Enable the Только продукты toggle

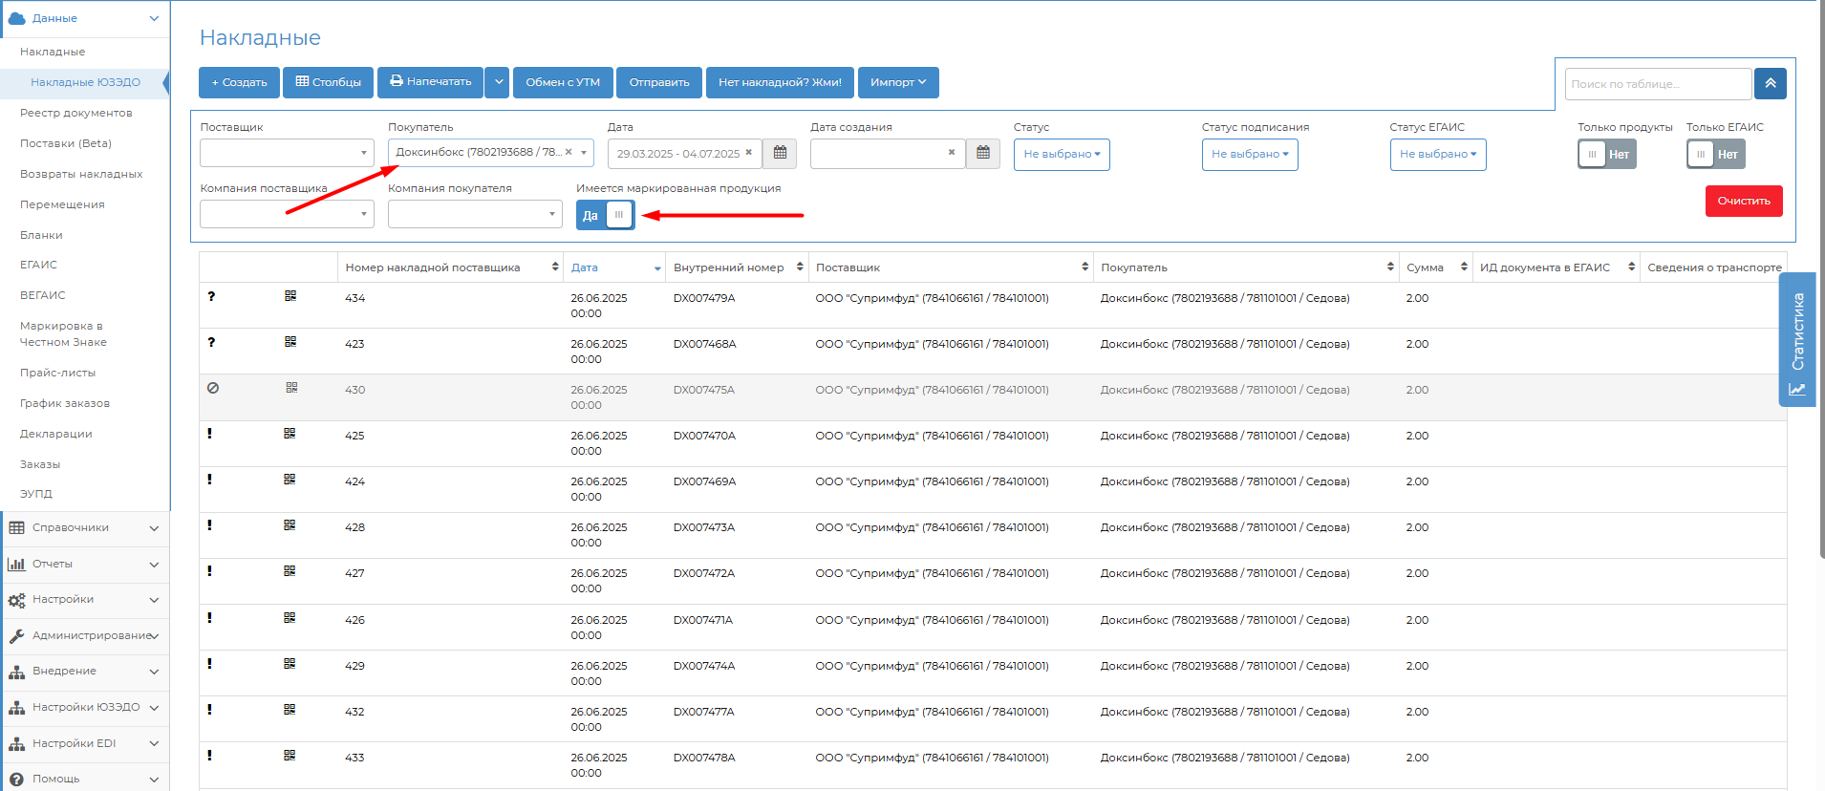(1606, 155)
